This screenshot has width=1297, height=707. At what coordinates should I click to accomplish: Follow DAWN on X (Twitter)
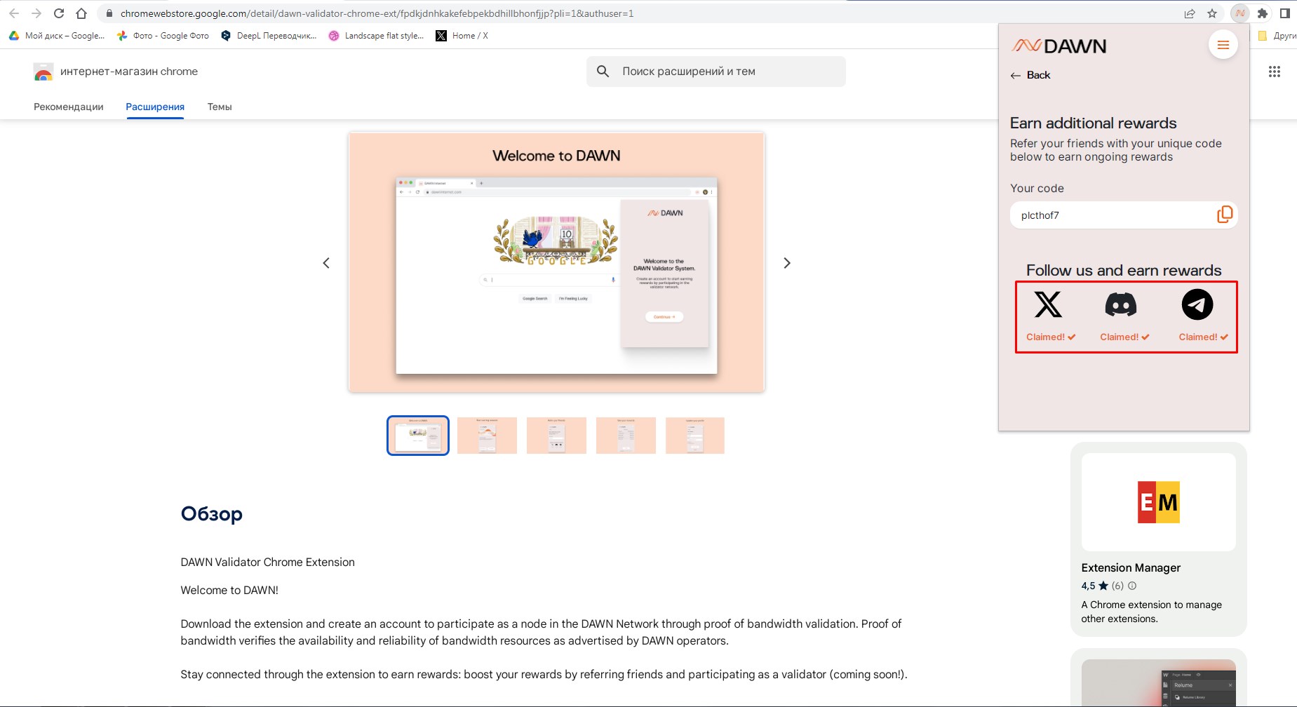tap(1048, 304)
